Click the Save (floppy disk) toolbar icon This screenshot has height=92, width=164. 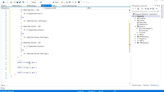[x=17, y=2]
